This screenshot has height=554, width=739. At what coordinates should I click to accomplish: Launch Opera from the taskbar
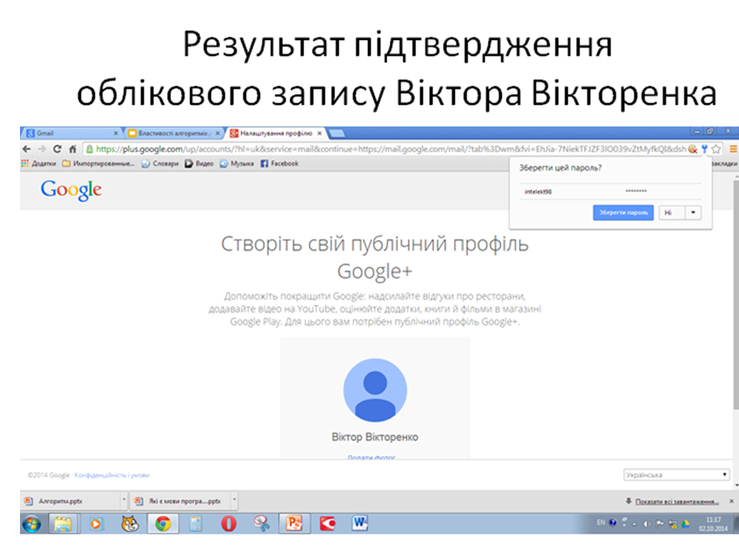click(229, 524)
